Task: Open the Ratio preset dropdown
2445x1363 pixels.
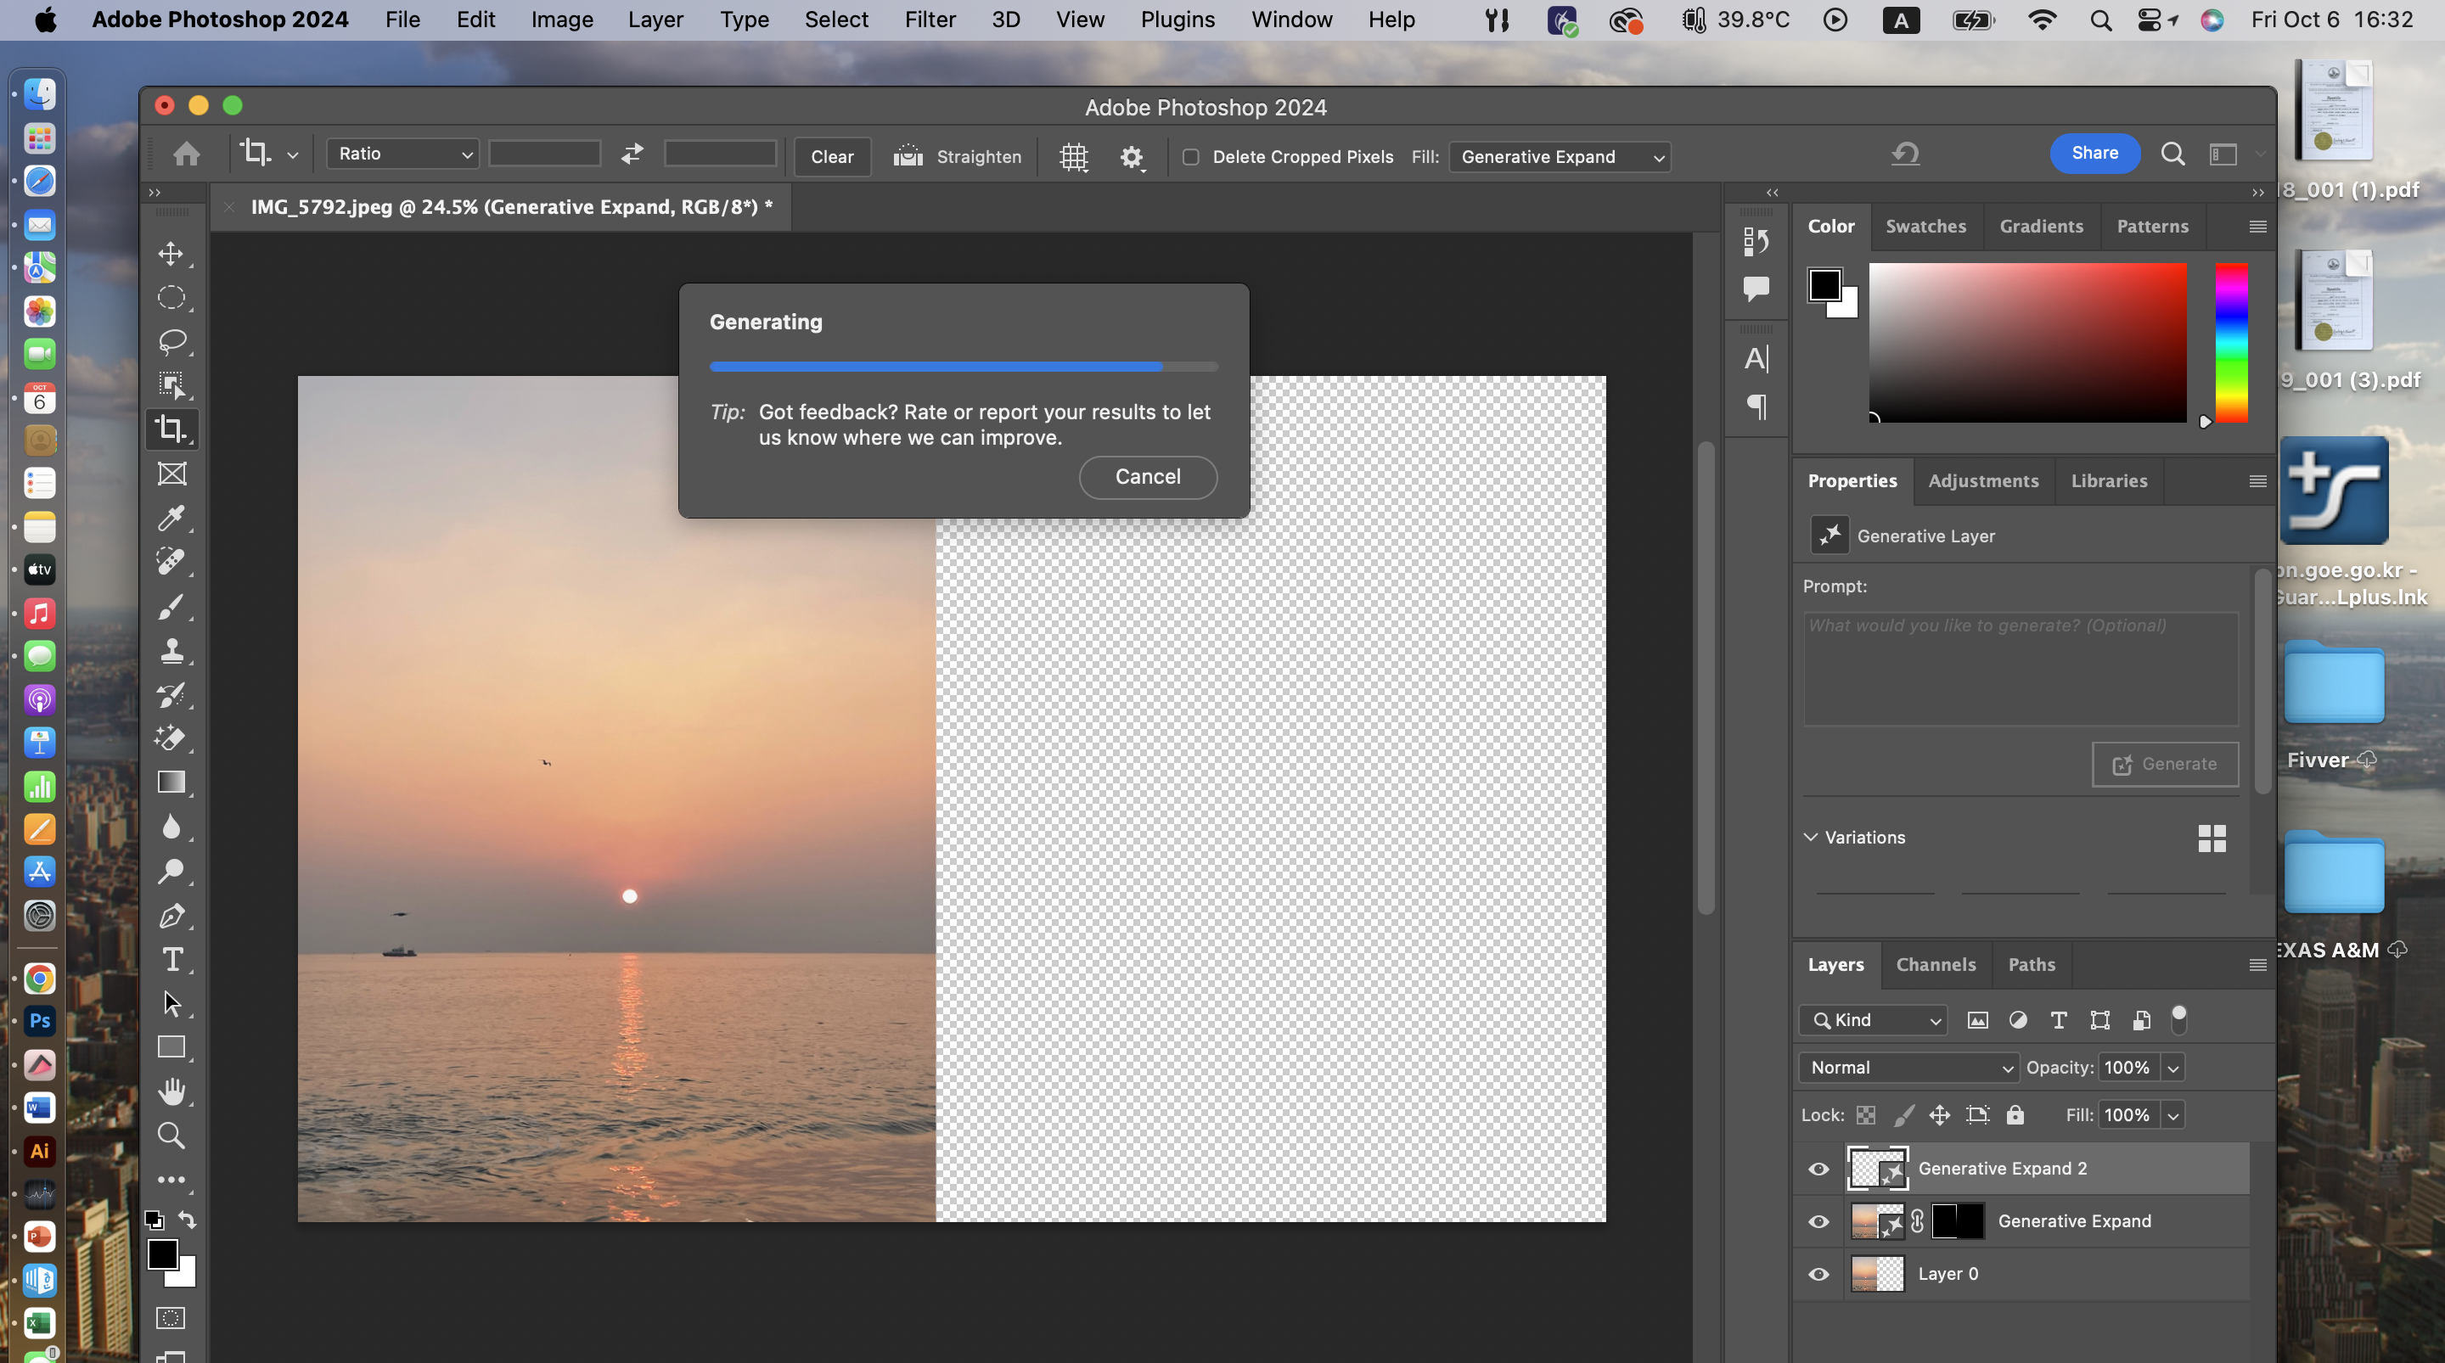Action: [403, 154]
